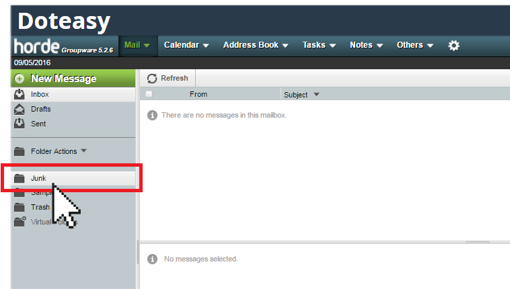The width and height of the screenshot is (510, 289).
Task: Open the Sent mailbox
Action: (x=73, y=124)
